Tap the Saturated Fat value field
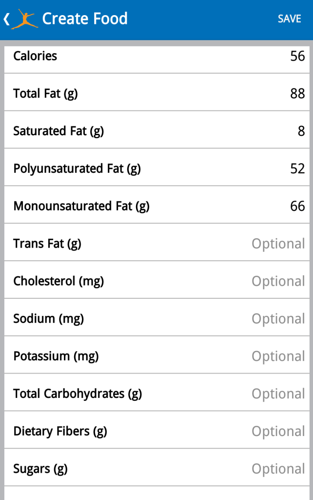 301,131
